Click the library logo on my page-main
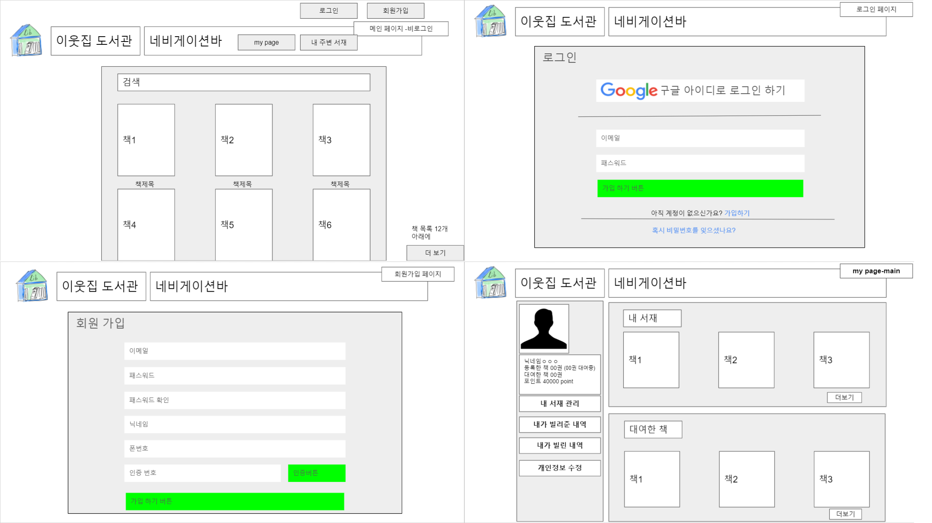The height and width of the screenshot is (523, 932). click(x=491, y=283)
